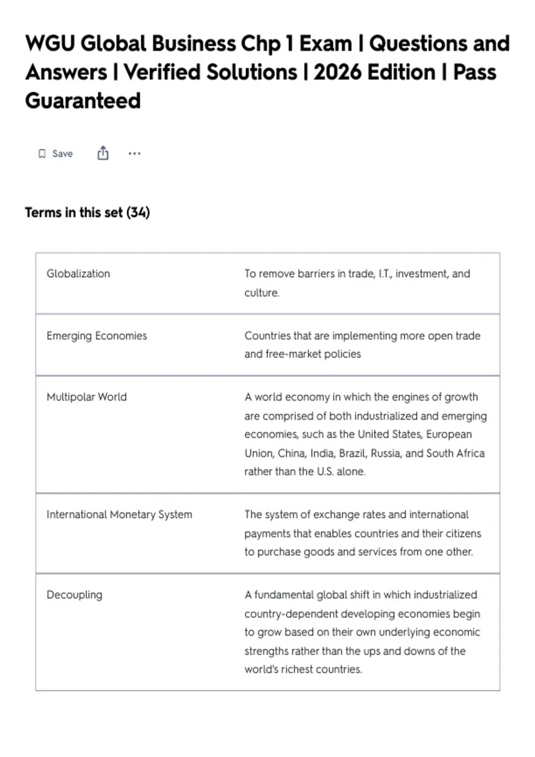Click the text 'world's richest countries'
This screenshot has width=535, height=757.
303,669
